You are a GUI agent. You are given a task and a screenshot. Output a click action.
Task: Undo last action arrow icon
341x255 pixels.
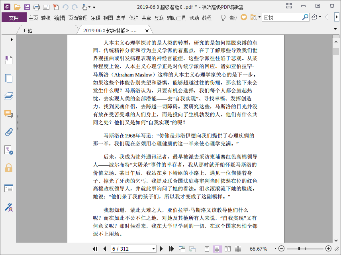pyautogui.click(x=65, y=7)
